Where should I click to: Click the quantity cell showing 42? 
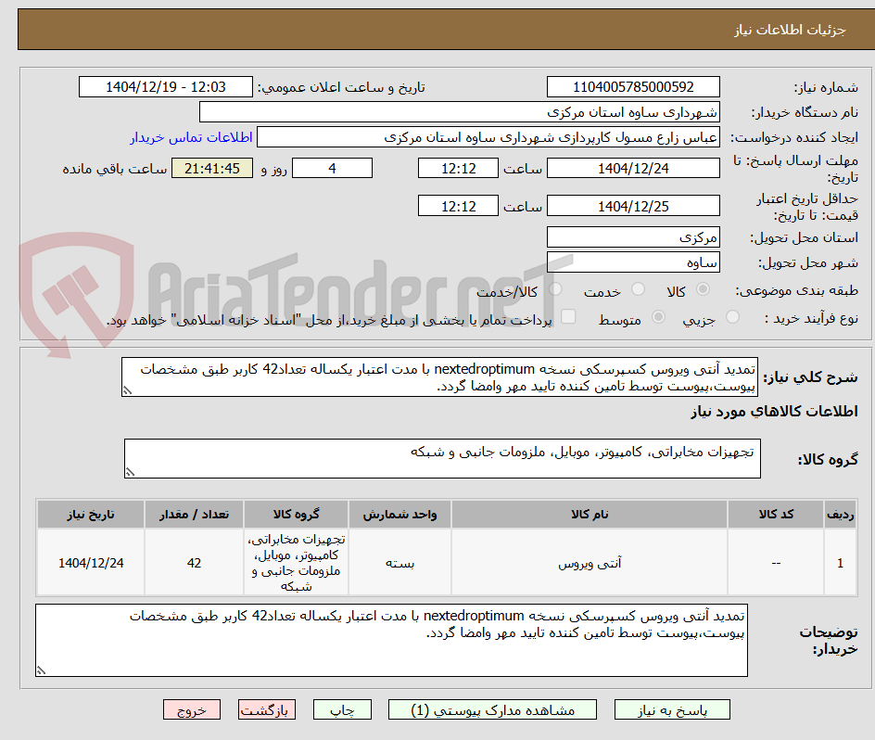pos(195,563)
